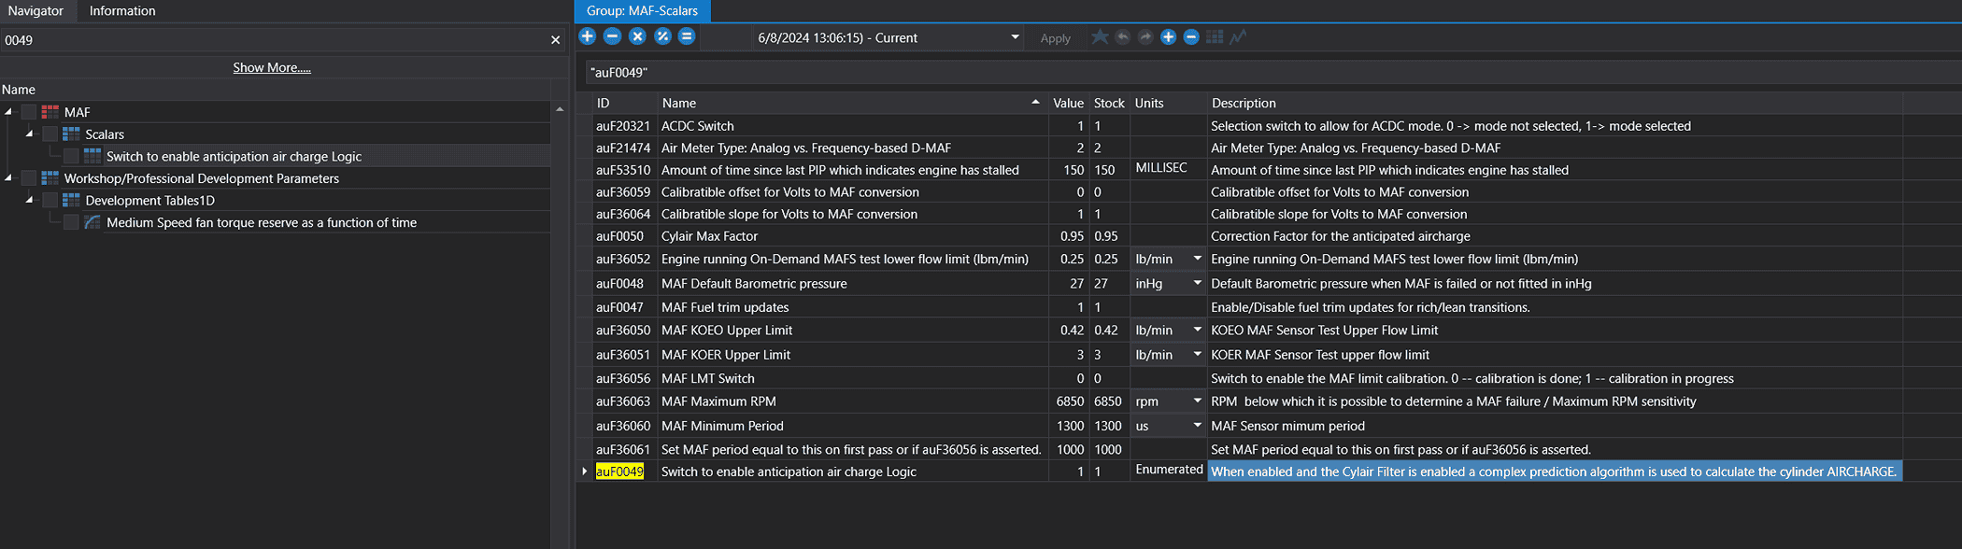
Task: Click the Value cell 150 for auF53510
Action: pyautogui.click(x=1068, y=170)
